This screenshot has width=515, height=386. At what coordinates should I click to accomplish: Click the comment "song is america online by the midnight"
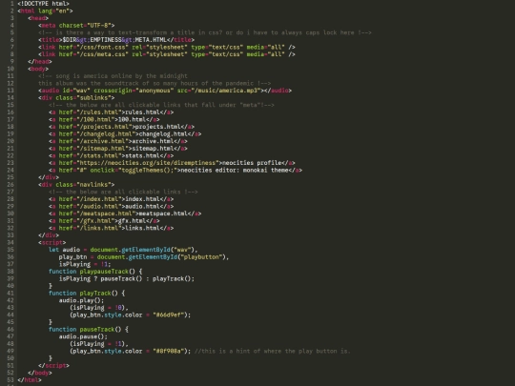click(x=113, y=76)
